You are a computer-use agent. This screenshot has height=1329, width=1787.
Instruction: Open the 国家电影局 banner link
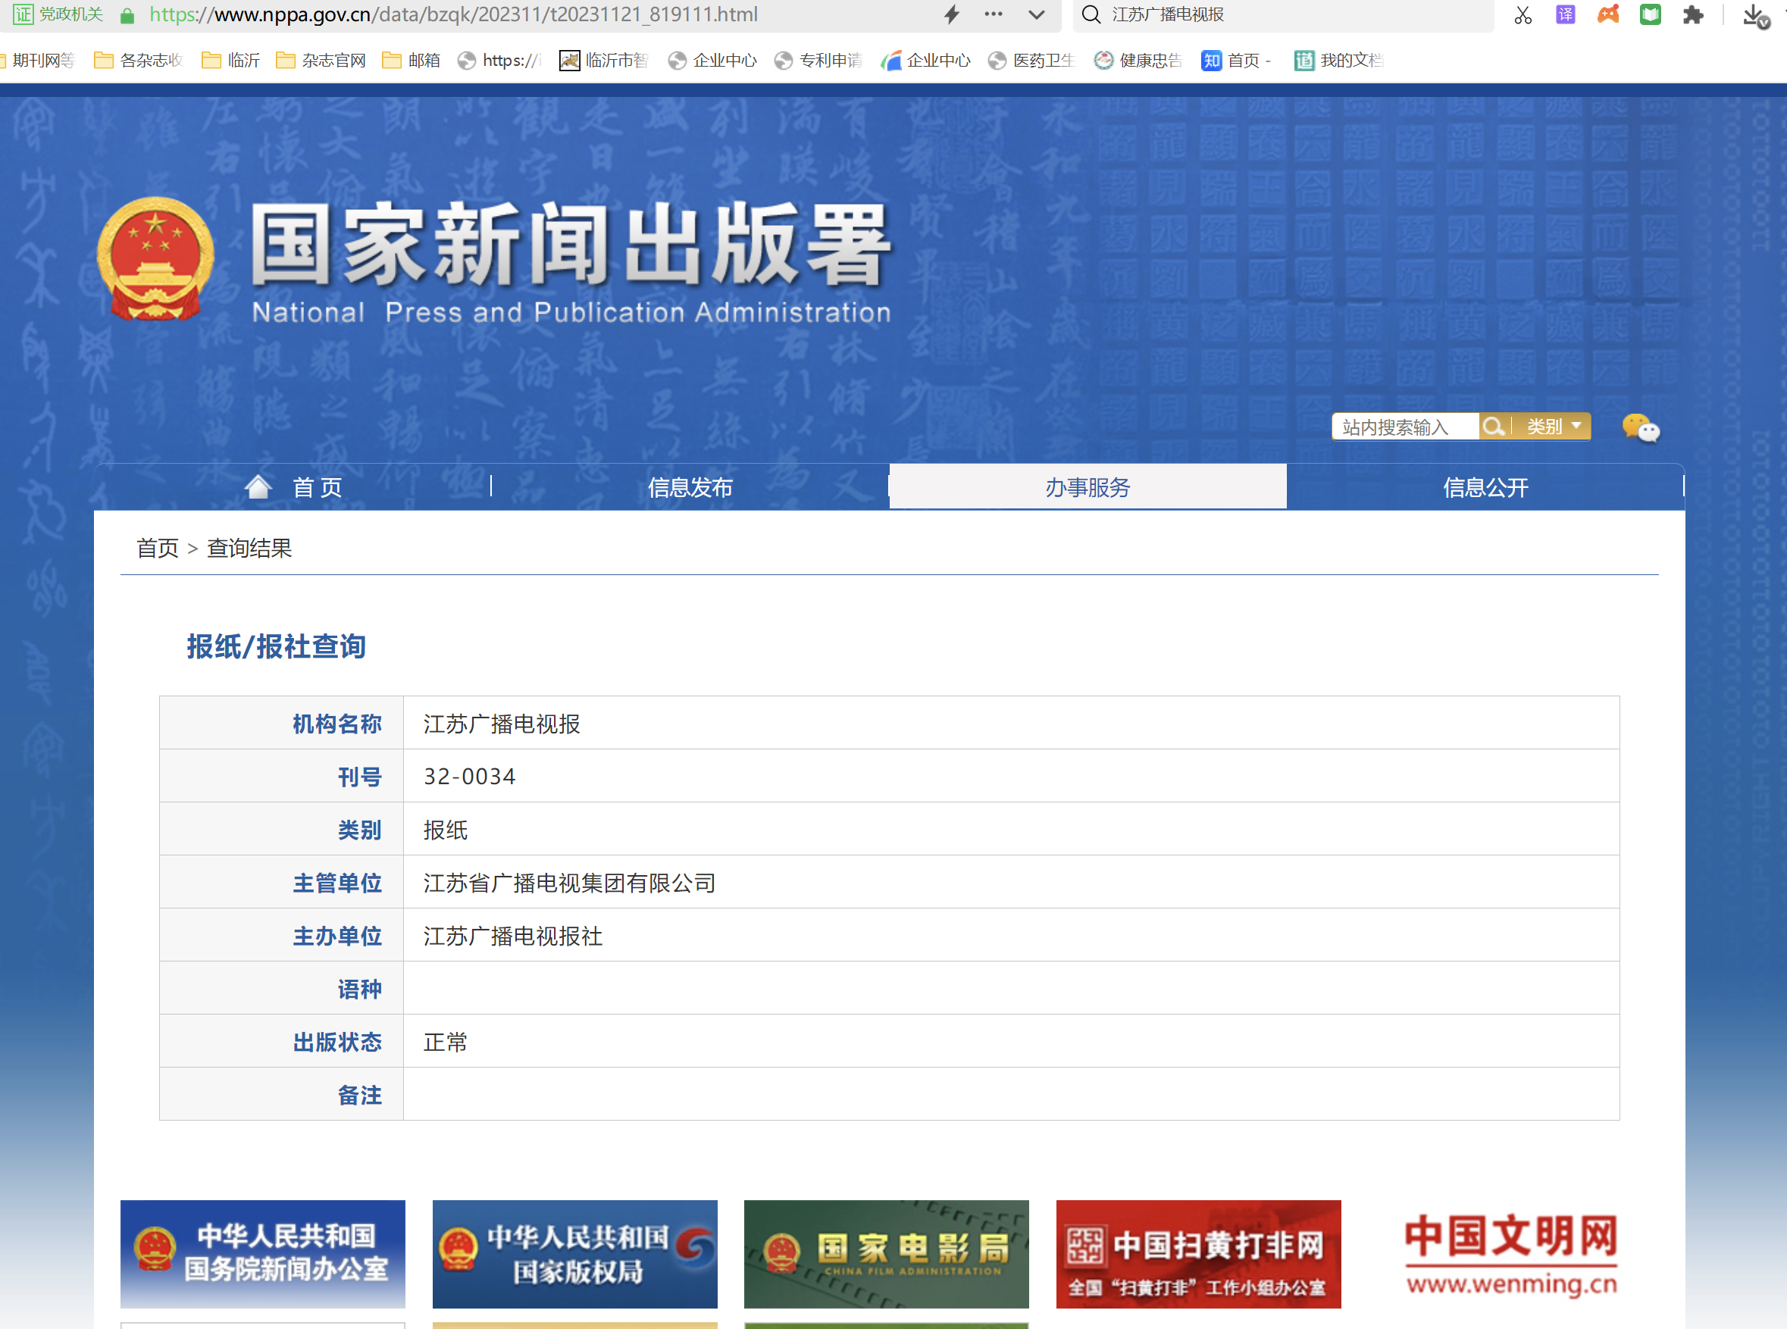[x=886, y=1253]
